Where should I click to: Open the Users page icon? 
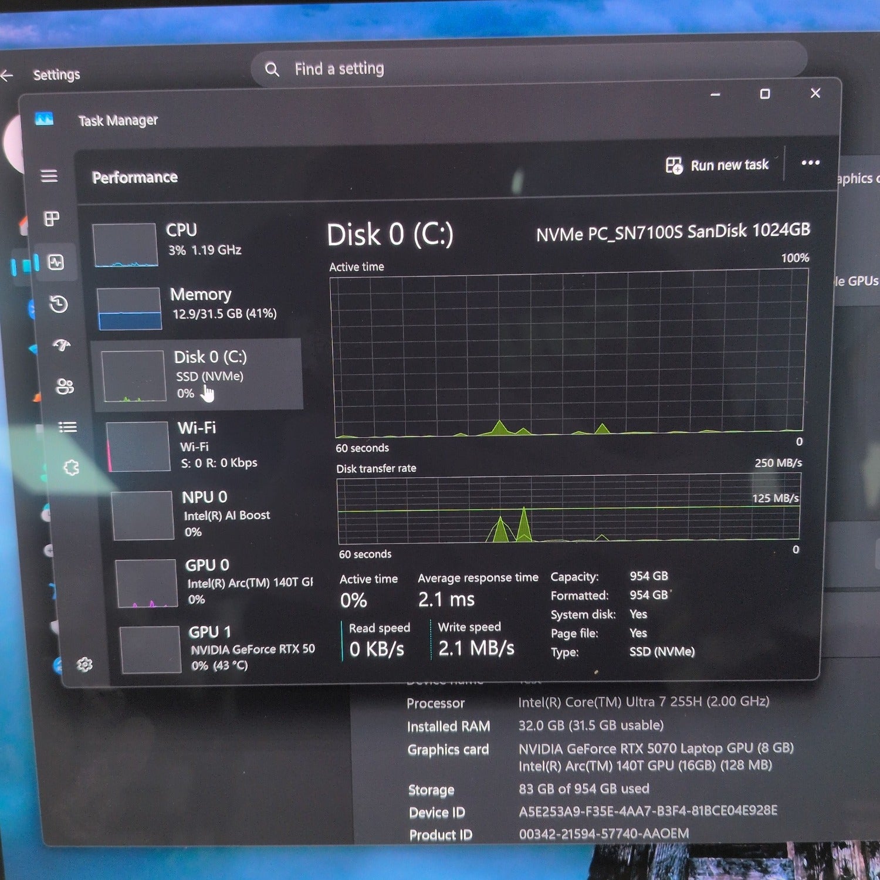pyautogui.click(x=65, y=386)
